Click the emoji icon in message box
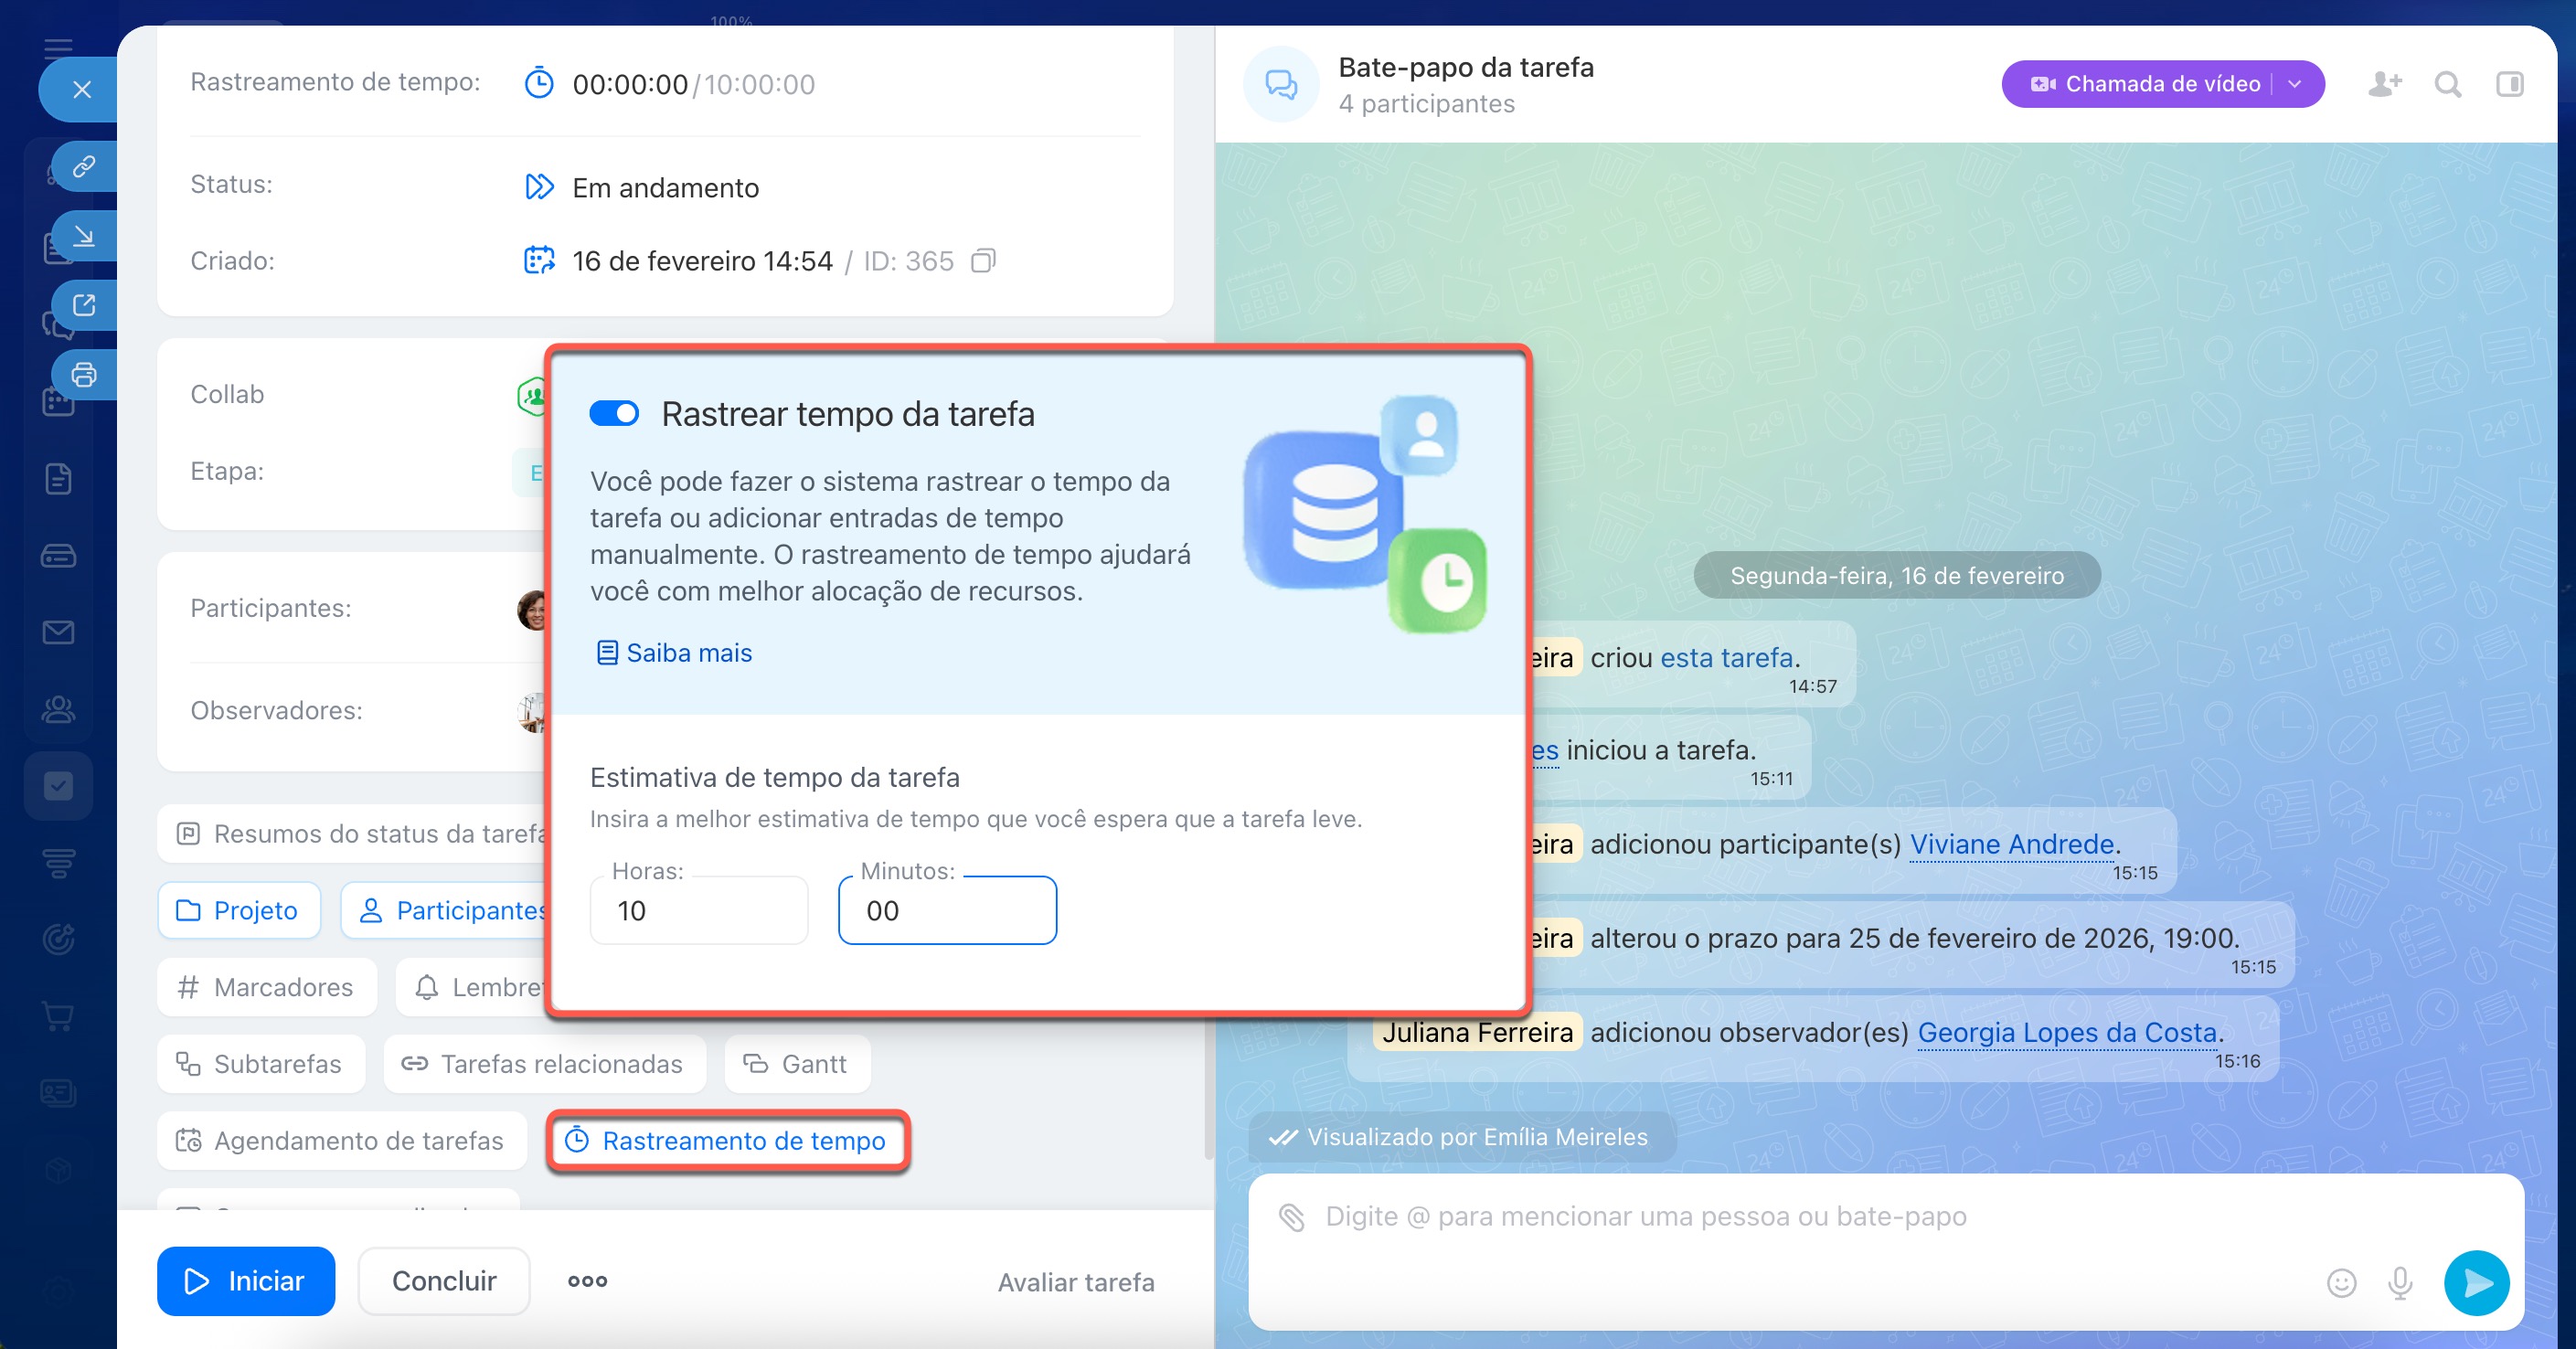2576x1349 pixels. (x=2341, y=1282)
